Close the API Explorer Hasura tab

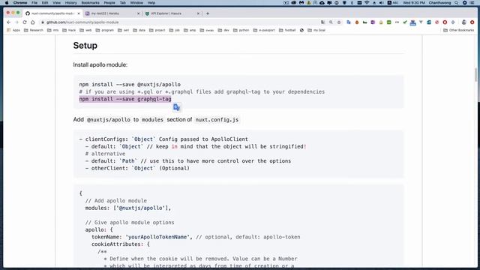point(198,13)
